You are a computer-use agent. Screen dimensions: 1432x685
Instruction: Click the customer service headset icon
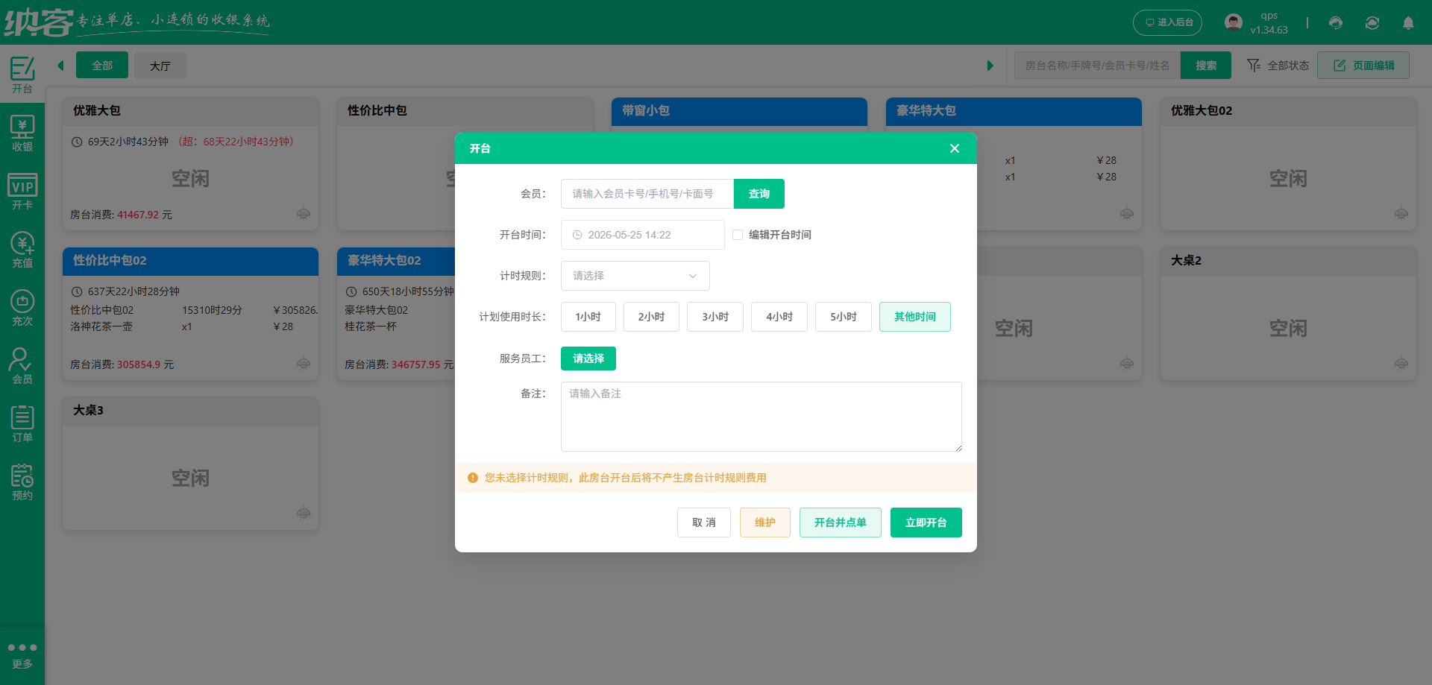[1336, 23]
